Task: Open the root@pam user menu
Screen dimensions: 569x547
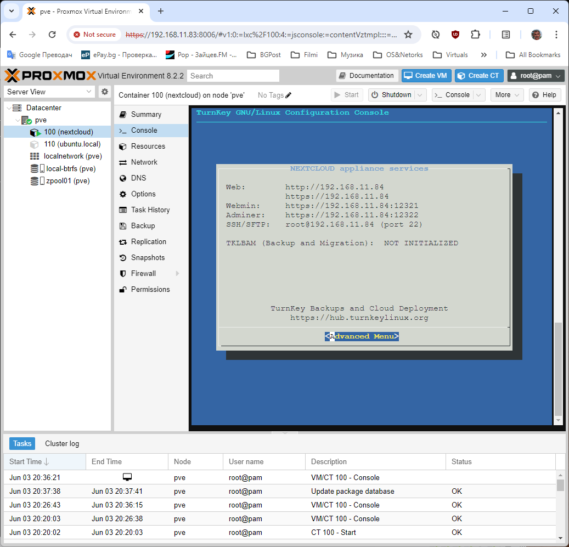Action: pos(536,76)
